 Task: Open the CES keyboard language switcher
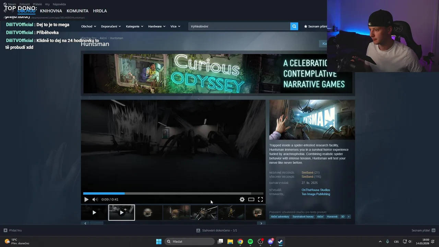point(396,242)
